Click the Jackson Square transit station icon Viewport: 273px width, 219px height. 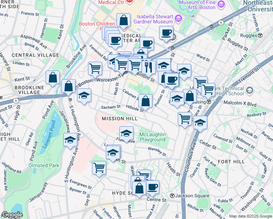tap(172, 196)
